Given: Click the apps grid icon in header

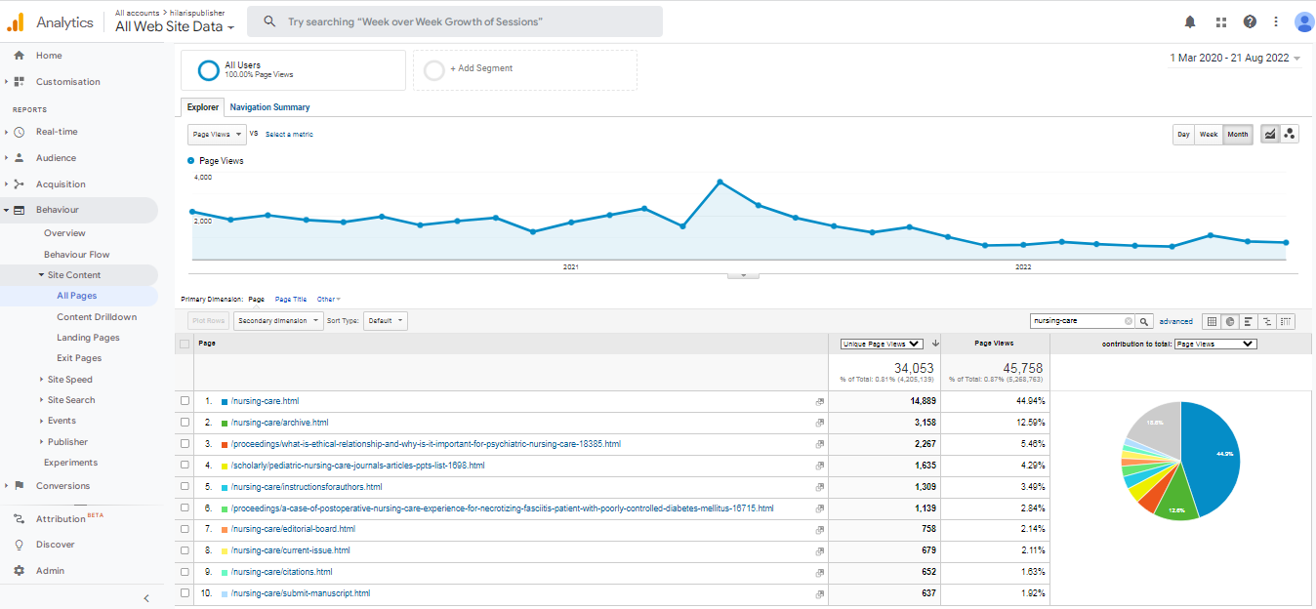Looking at the screenshot, I should point(1220,21).
